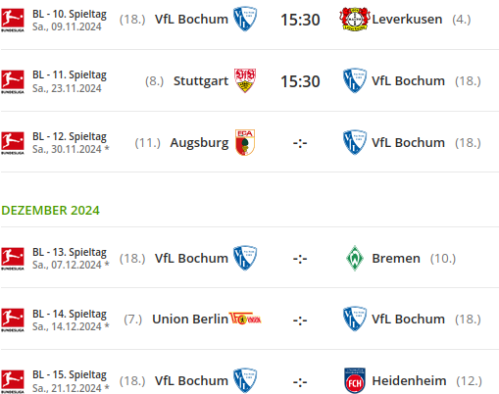Click VfL Bochum crest in Augsburg match row

[355, 142]
